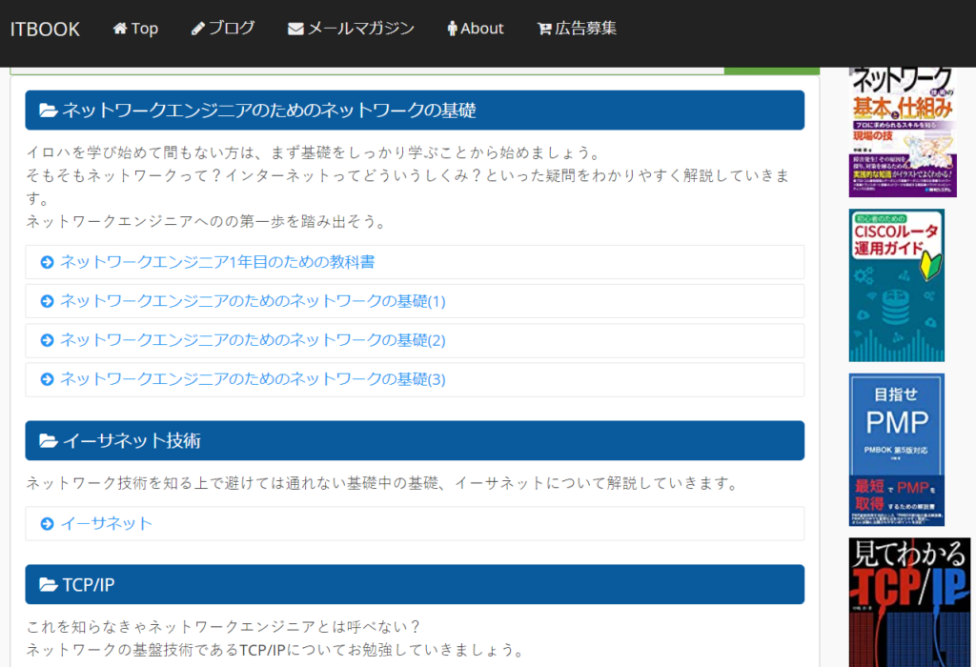This screenshot has height=667, width=976.
Task: Click the arrow icon beside the イーサネット link
Action: [x=46, y=523]
